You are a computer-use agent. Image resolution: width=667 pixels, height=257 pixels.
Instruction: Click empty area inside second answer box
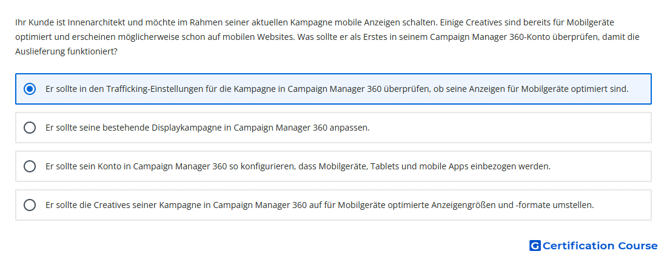pyautogui.click(x=511, y=128)
